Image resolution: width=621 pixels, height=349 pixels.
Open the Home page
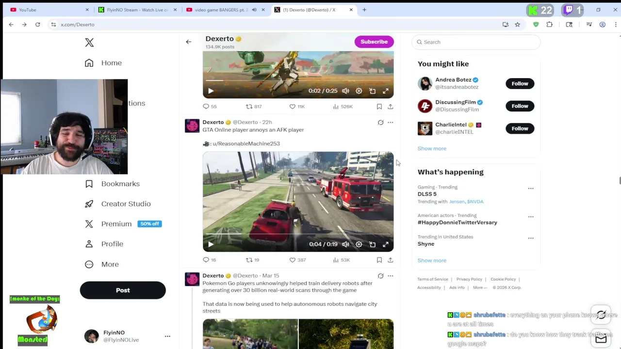pyautogui.click(x=103, y=63)
